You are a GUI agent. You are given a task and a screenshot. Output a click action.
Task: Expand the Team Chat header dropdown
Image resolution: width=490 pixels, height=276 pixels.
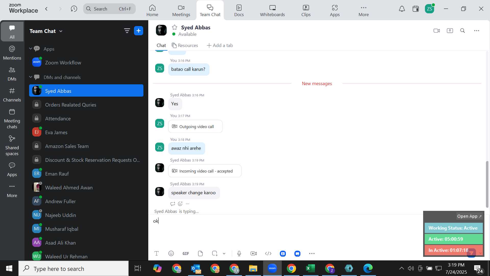click(x=61, y=31)
